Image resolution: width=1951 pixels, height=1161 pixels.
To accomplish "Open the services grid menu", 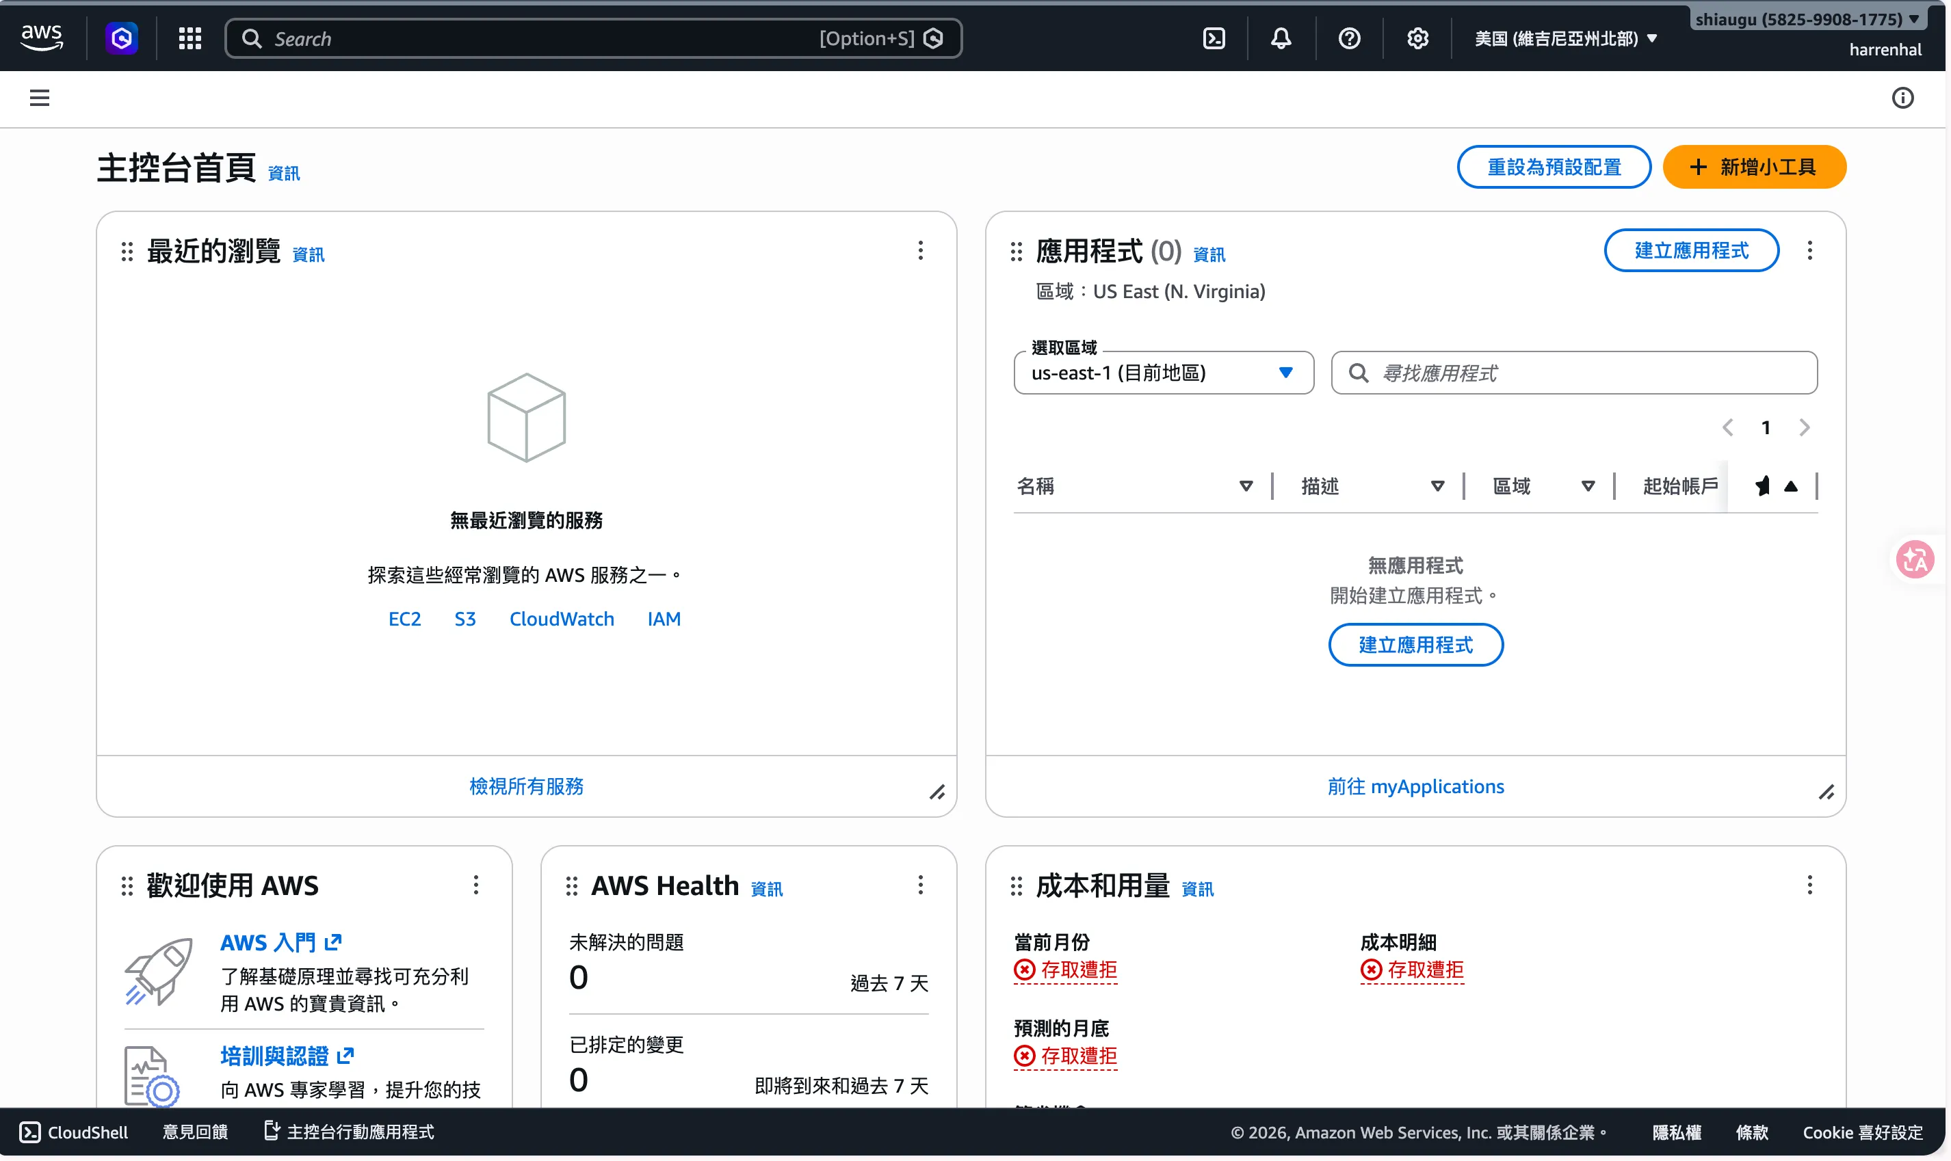I will 189,38.
